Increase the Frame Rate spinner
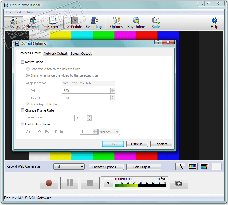 89,116
